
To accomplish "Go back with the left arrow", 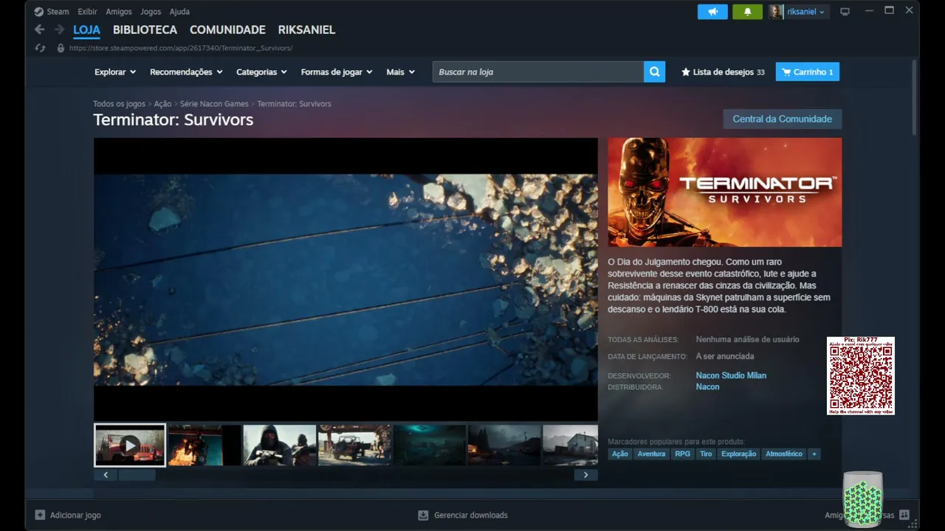I will pos(40,29).
